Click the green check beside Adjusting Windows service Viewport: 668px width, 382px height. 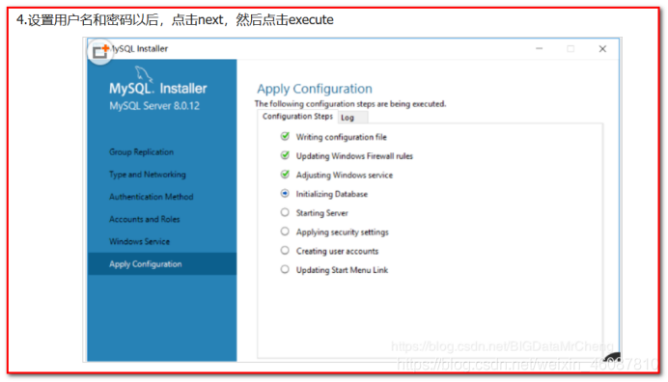285,175
